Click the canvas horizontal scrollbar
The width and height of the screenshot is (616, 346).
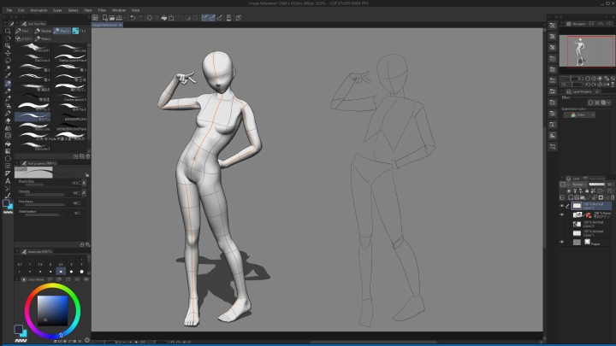coord(373,342)
